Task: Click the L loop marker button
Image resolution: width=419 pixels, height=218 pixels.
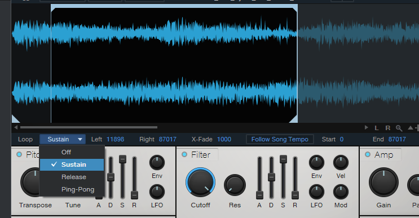Action: pos(377,128)
